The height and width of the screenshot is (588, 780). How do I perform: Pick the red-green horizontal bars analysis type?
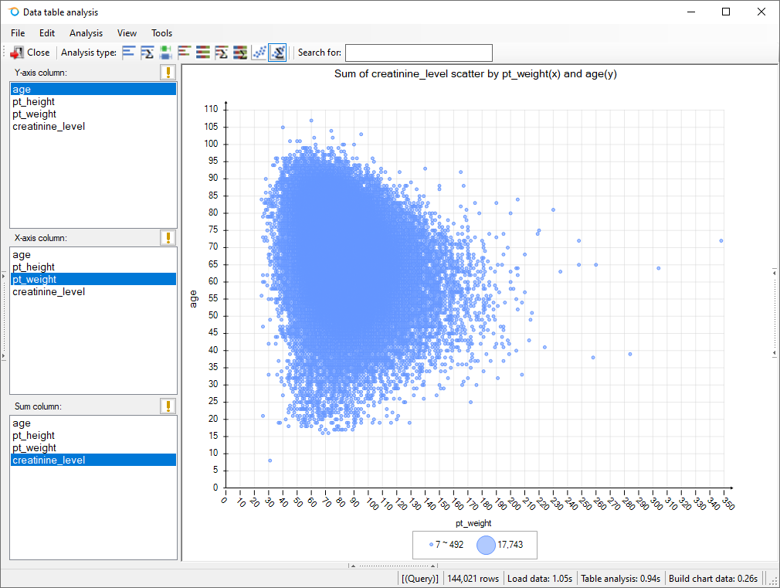tap(184, 53)
